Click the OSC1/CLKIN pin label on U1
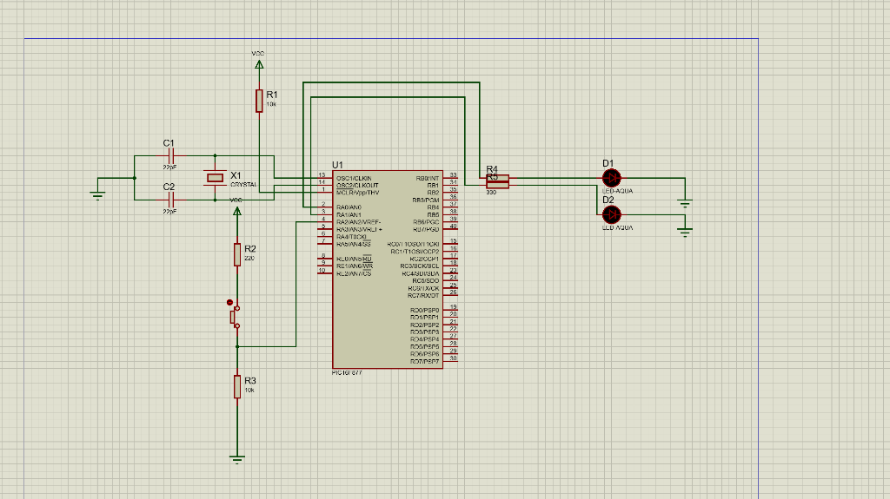 pos(354,178)
